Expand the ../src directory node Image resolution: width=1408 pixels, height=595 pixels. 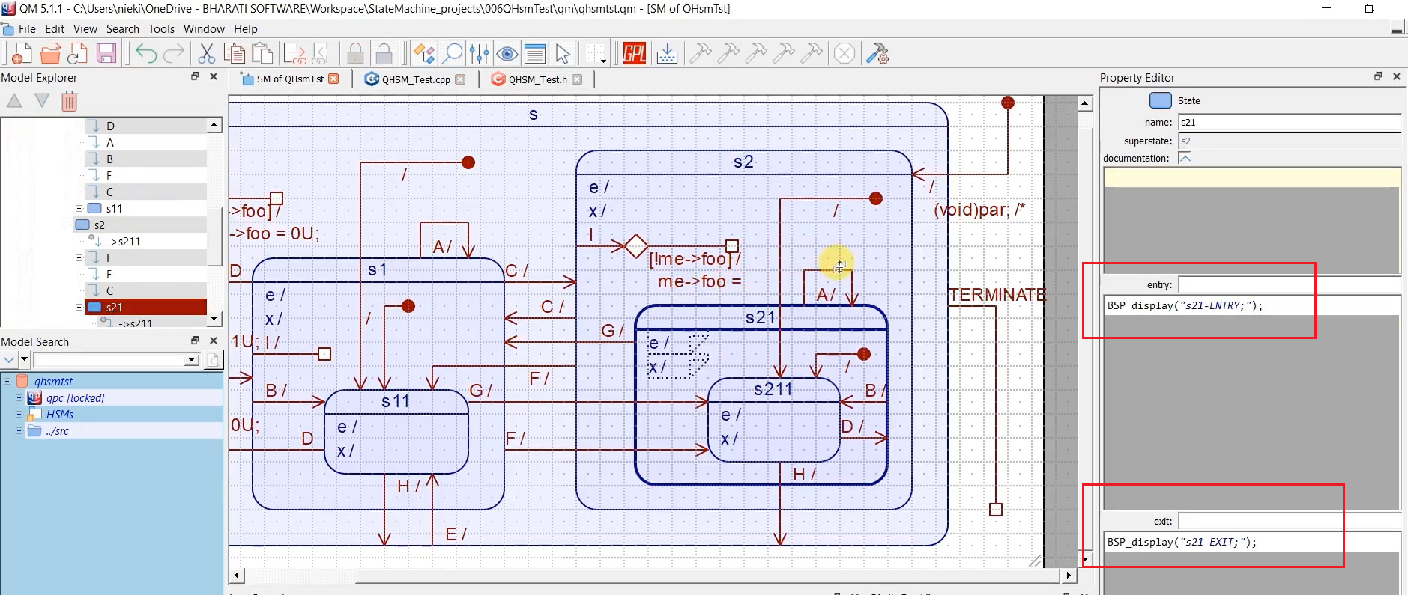tap(19, 431)
